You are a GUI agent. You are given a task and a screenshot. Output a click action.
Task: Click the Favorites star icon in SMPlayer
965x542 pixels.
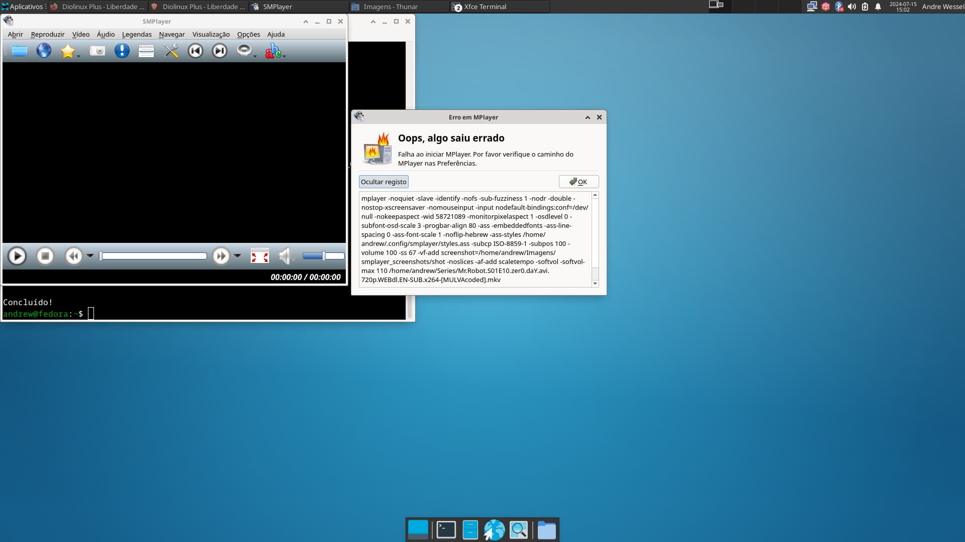point(67,51)
